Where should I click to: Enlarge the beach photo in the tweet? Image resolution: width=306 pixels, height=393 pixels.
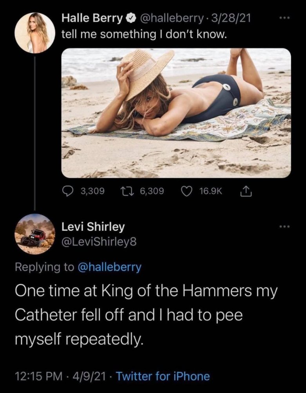click(x=176, y=112)
